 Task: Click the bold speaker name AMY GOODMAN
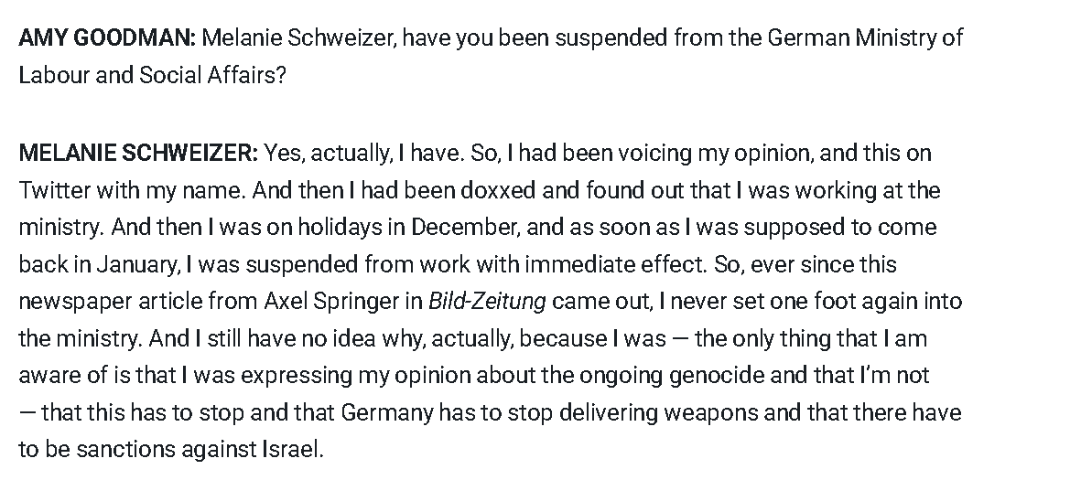tap(107, 37)
